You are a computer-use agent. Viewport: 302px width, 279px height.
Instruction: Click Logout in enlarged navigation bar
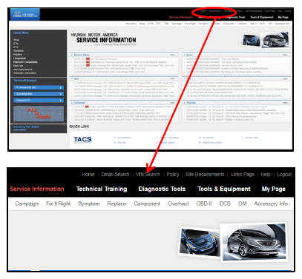click(x=284, y=175)
